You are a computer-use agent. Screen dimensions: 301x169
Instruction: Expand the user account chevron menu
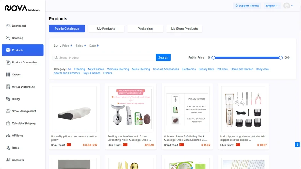tap(292, 6)
